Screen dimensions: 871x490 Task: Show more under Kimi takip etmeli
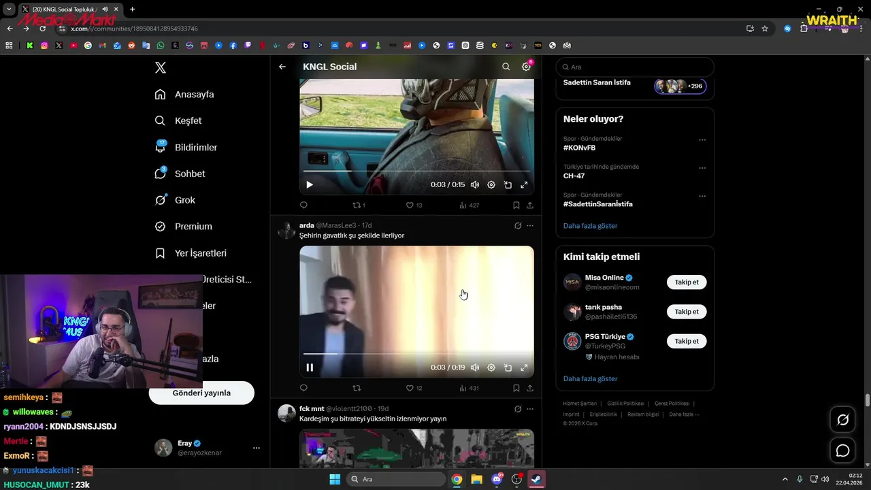click(590, 379)
